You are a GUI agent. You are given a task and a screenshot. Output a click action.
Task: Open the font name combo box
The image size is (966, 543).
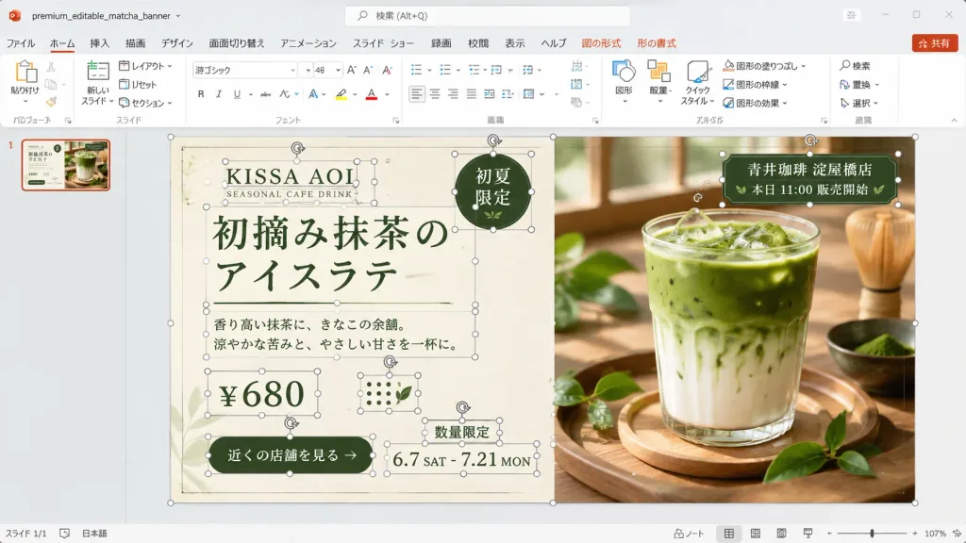coord(245,70)
